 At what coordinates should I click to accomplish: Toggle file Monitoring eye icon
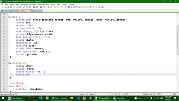pyautogui.click(x=86, y=7)
